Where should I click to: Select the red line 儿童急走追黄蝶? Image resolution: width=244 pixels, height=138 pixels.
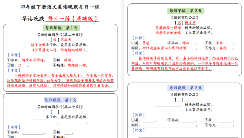[x=168, y=33]
